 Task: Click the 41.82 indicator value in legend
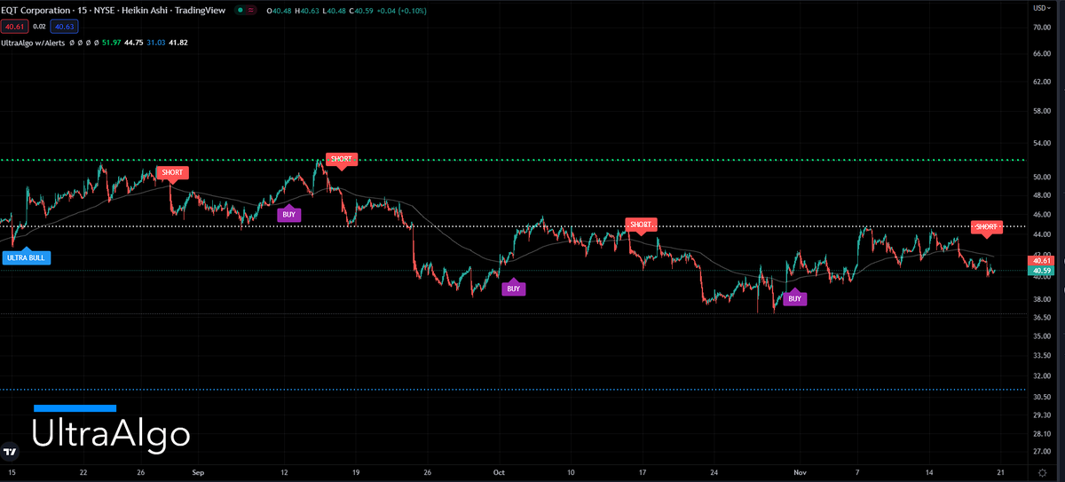pos(178,43)
